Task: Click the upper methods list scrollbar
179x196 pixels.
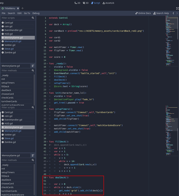Action: pyautogui.click(x=34, y=90)
